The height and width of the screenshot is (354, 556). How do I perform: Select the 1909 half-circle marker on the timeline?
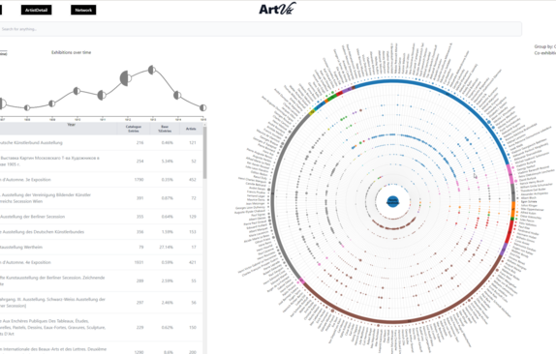(51, 103)
